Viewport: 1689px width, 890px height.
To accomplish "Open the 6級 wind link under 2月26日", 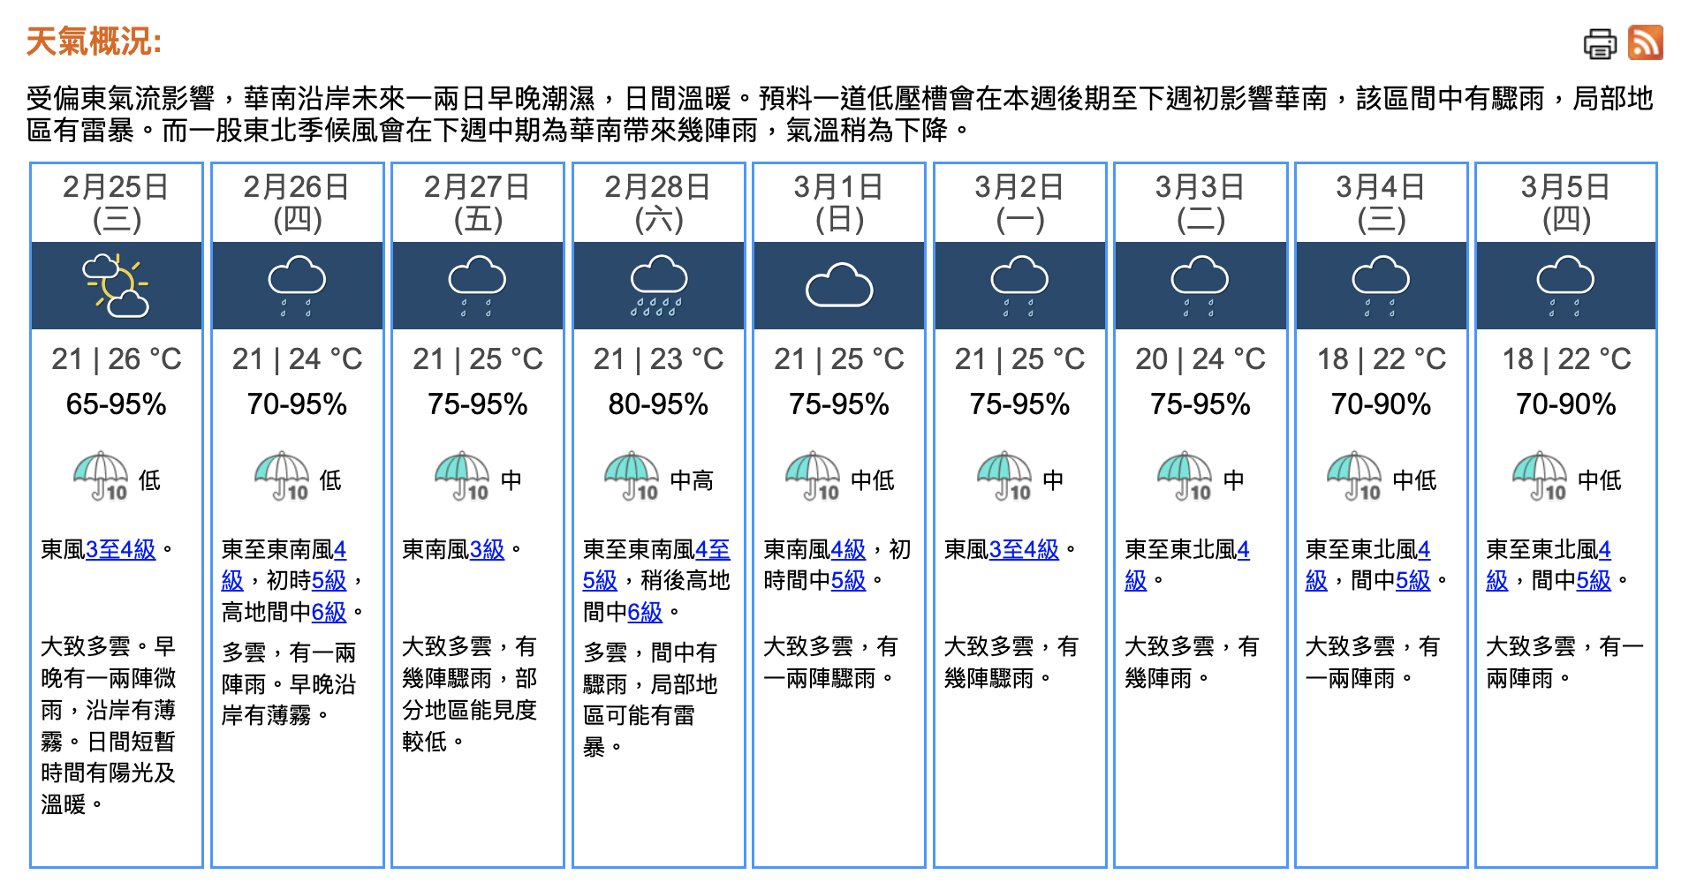I will (x=329, y=613).
